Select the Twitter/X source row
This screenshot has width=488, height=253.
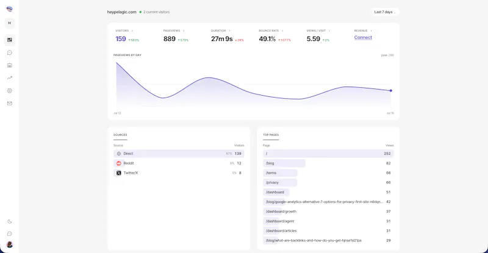179,173
